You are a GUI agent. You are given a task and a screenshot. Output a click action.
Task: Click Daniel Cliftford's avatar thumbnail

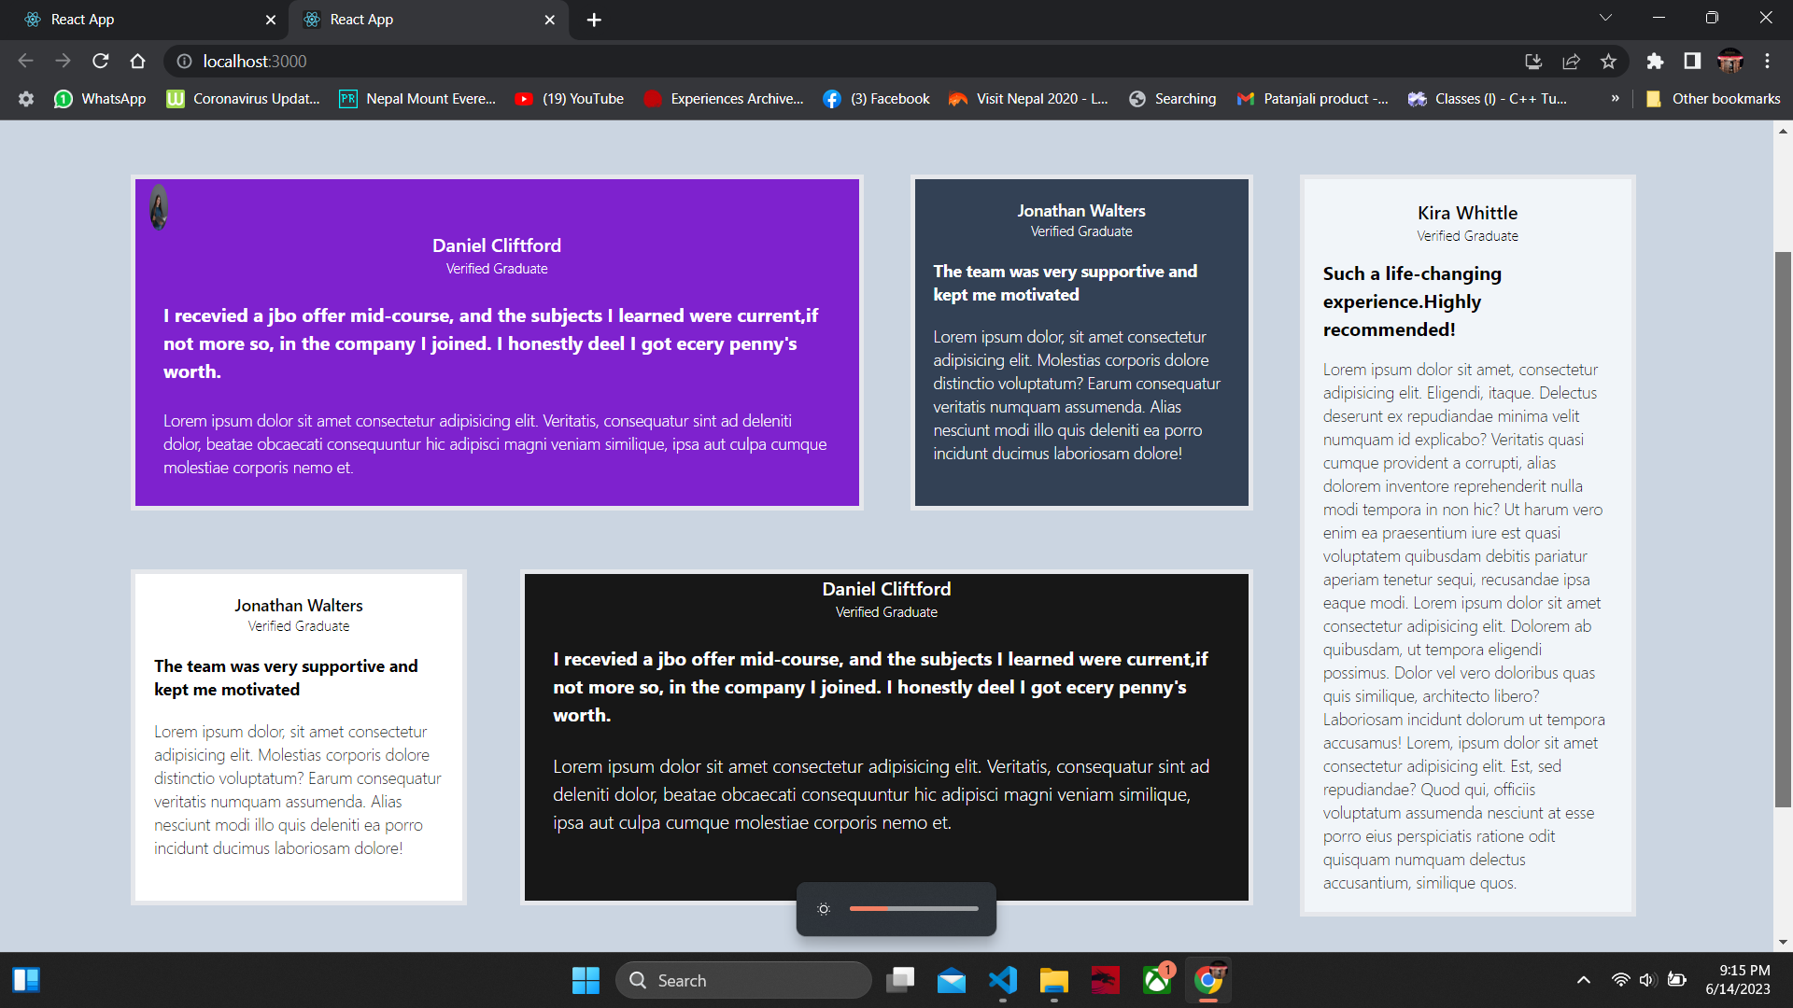(159, 206)
